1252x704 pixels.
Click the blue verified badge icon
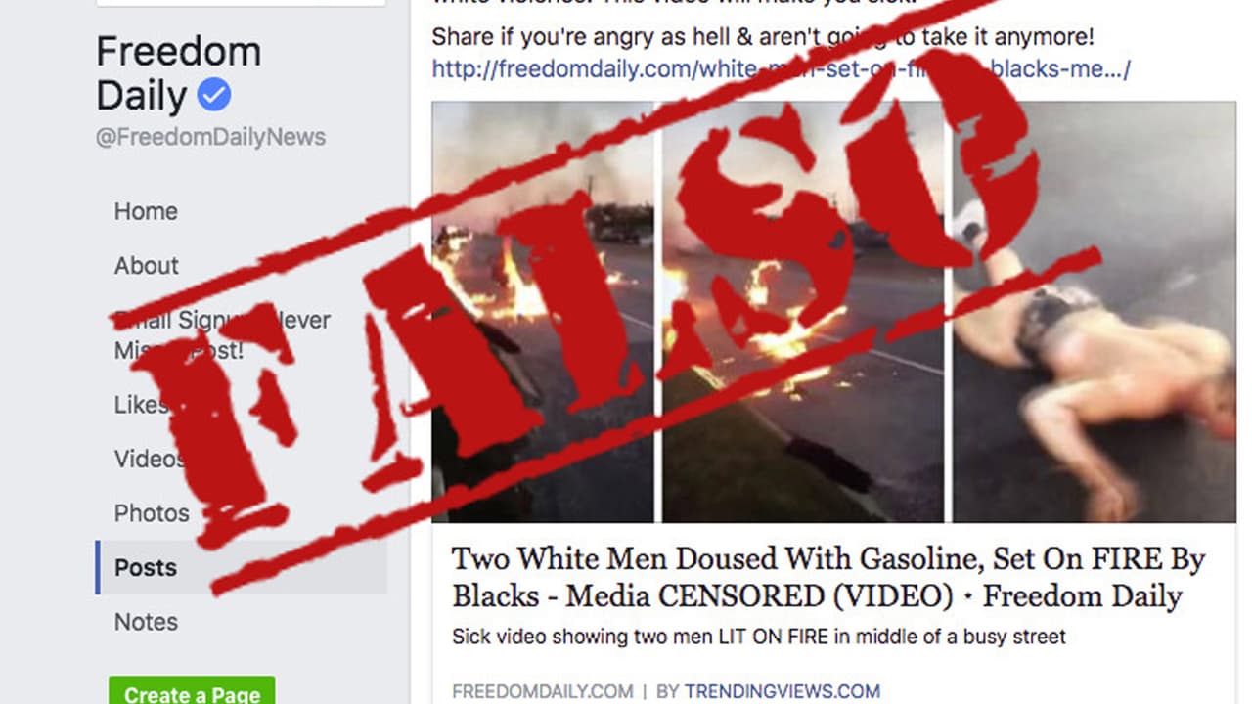click(x=214, y=96)
